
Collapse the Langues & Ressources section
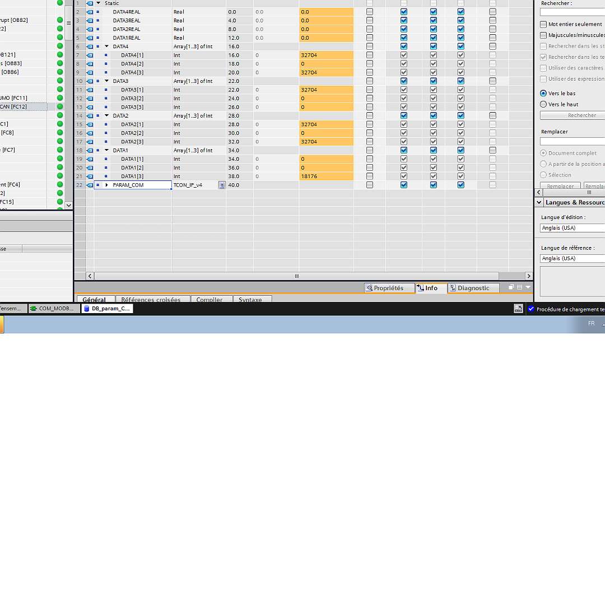click(539, 202)
